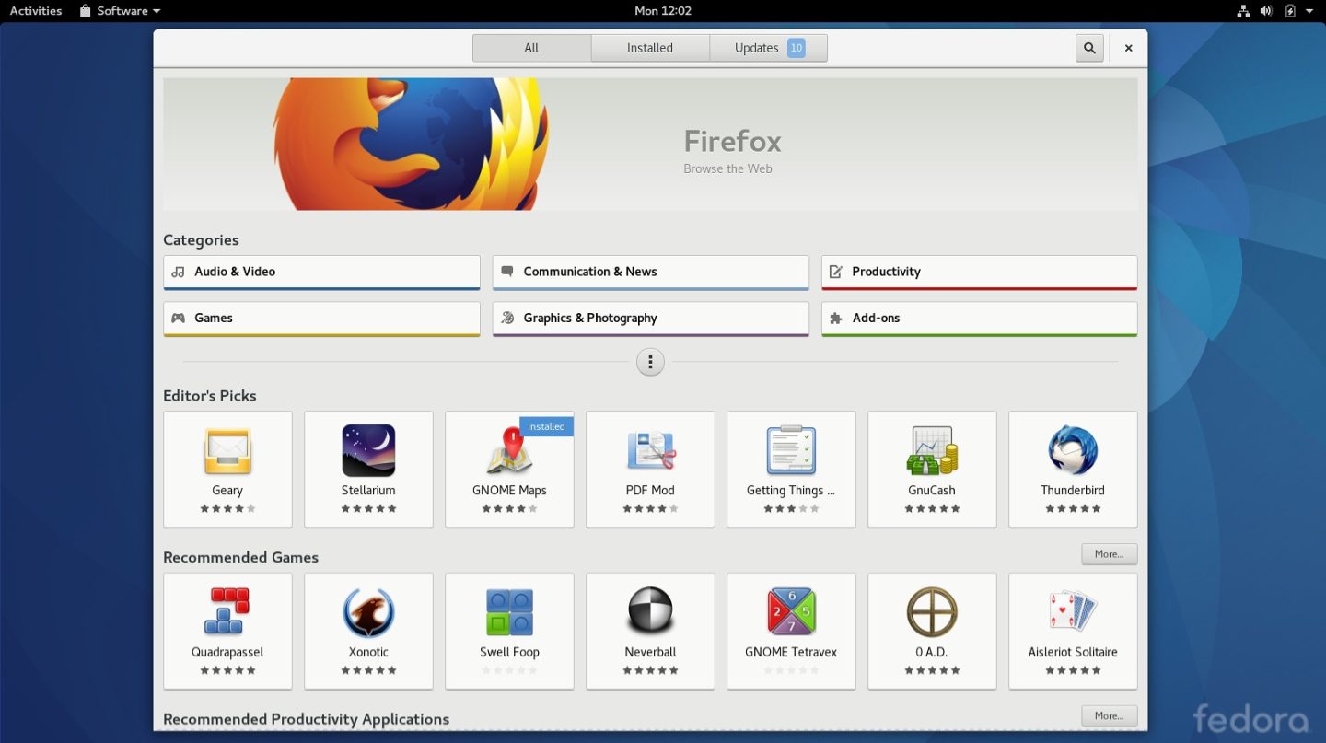Open the Audio & Video category
Viewport: 1326px width, 743px height.
320,272
